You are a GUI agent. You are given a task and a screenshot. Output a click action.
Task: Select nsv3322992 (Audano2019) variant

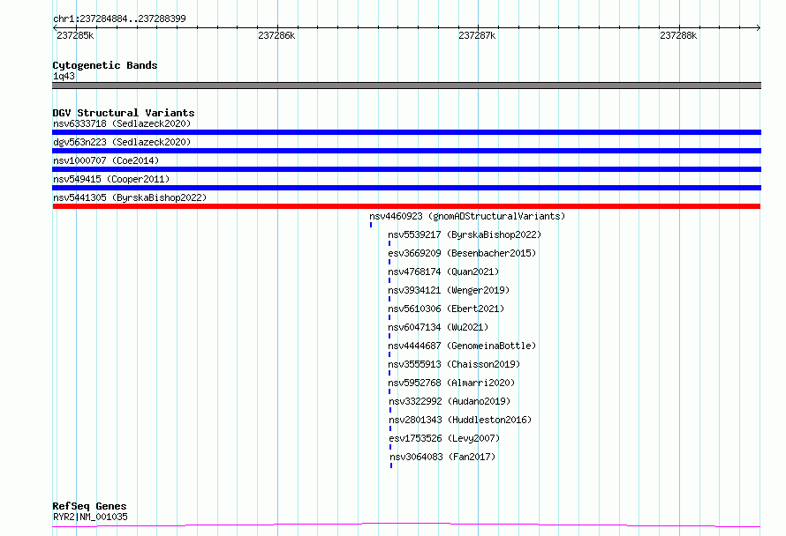click(x=450, y=401)
